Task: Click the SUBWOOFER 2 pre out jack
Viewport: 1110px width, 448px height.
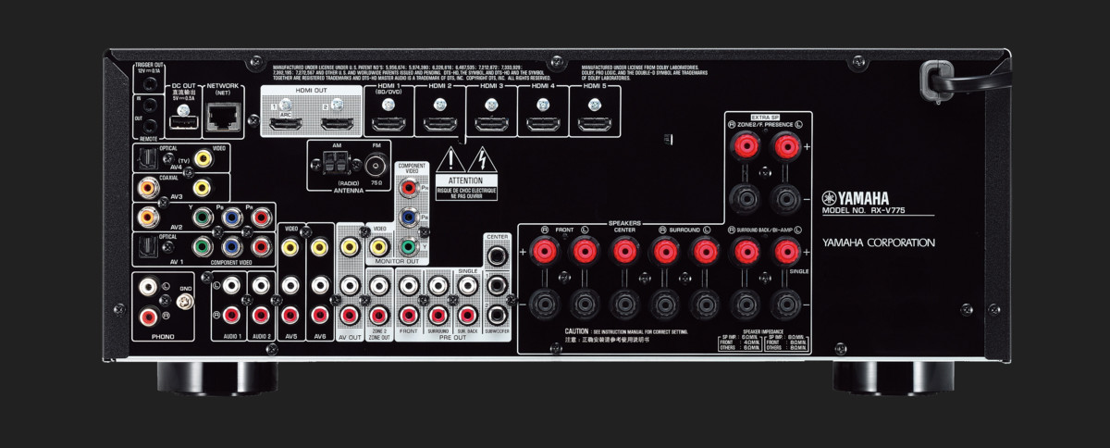Action: click(x=497, y=315)
